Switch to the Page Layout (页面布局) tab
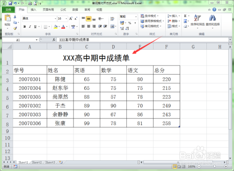 (48, 10)
